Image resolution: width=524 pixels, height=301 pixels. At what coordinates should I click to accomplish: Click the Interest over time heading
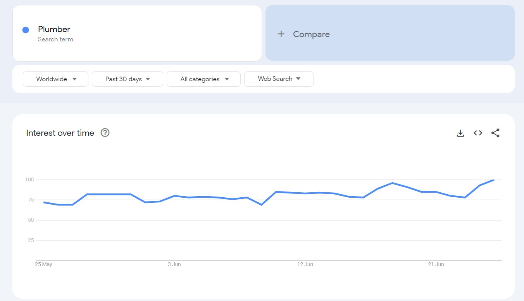(60, 133)
